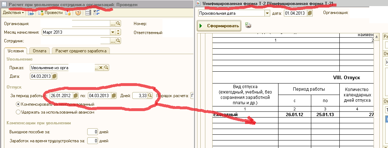Select Компенсировать за неиспользованный radio button
Viewport: 388px width, 148px height.
tap(18, 104)
